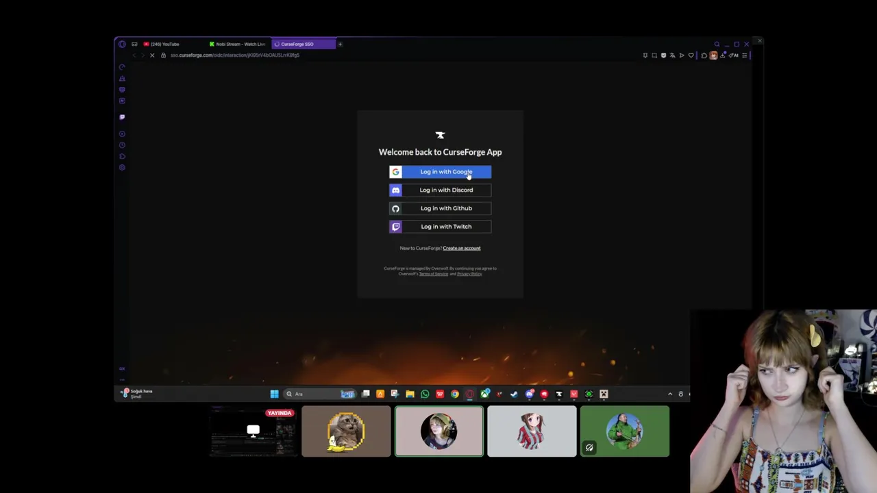Stop loading the page

(x=152, y=55)
